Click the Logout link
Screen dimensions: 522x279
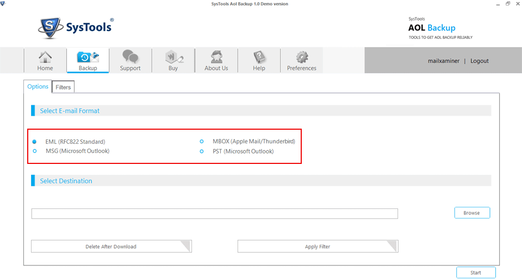[x=480, y=61]
